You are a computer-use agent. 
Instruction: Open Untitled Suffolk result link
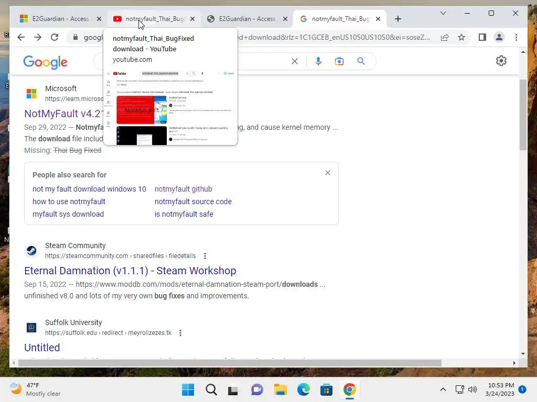[x=42, y=348]
